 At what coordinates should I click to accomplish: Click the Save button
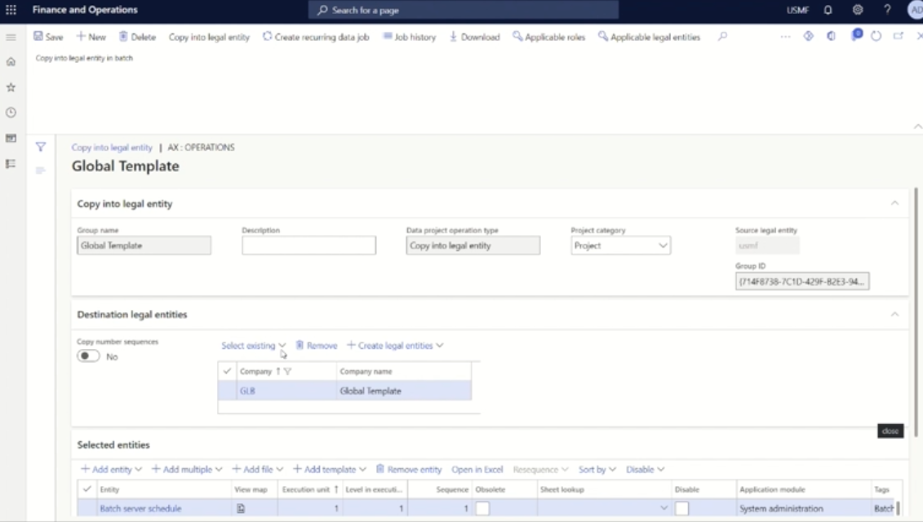pyautogui.click(x=48, y=37)
